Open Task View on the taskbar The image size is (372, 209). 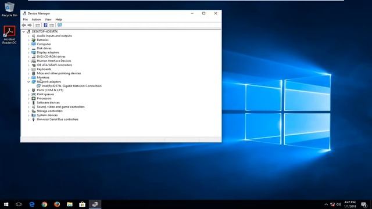pyautogui.click(x=19, y=204)
